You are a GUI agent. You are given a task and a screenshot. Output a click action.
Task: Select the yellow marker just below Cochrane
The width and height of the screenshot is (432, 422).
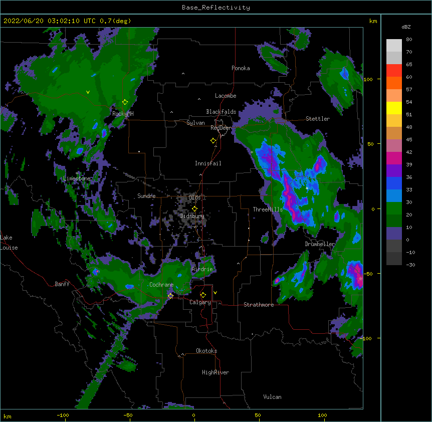coord(171,296)
